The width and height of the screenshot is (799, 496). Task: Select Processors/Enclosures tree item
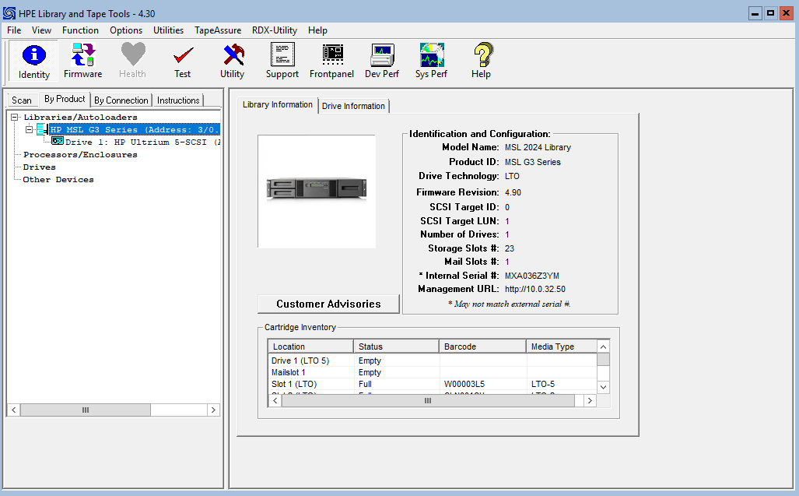click(x=80, y=154)
